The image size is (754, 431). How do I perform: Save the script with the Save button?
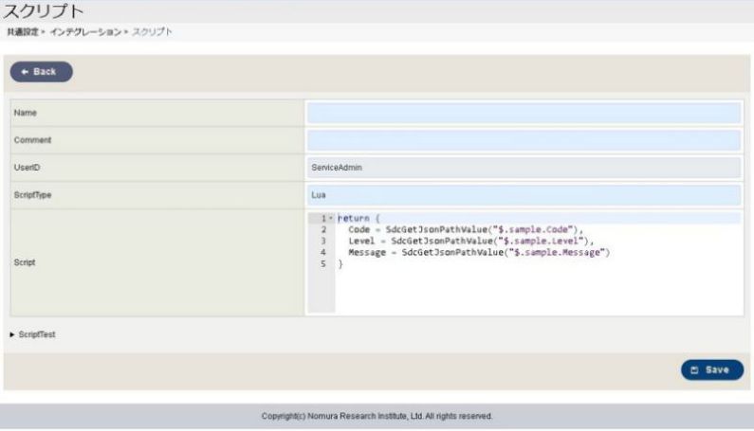[x=711, y=370]
